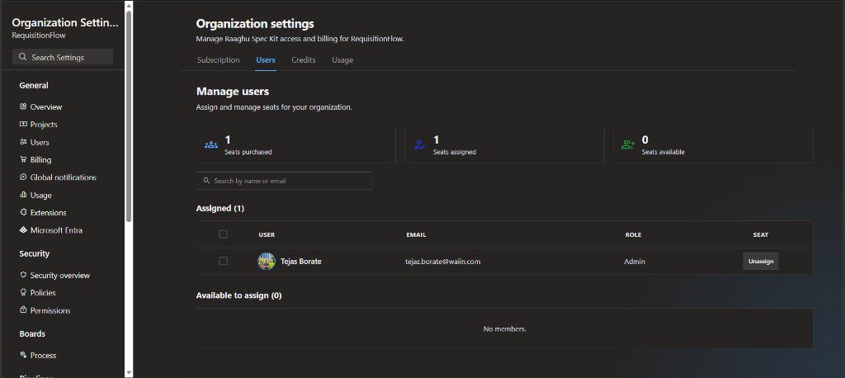Click the No members. message
845x378 pixels.
pos(504,328)
